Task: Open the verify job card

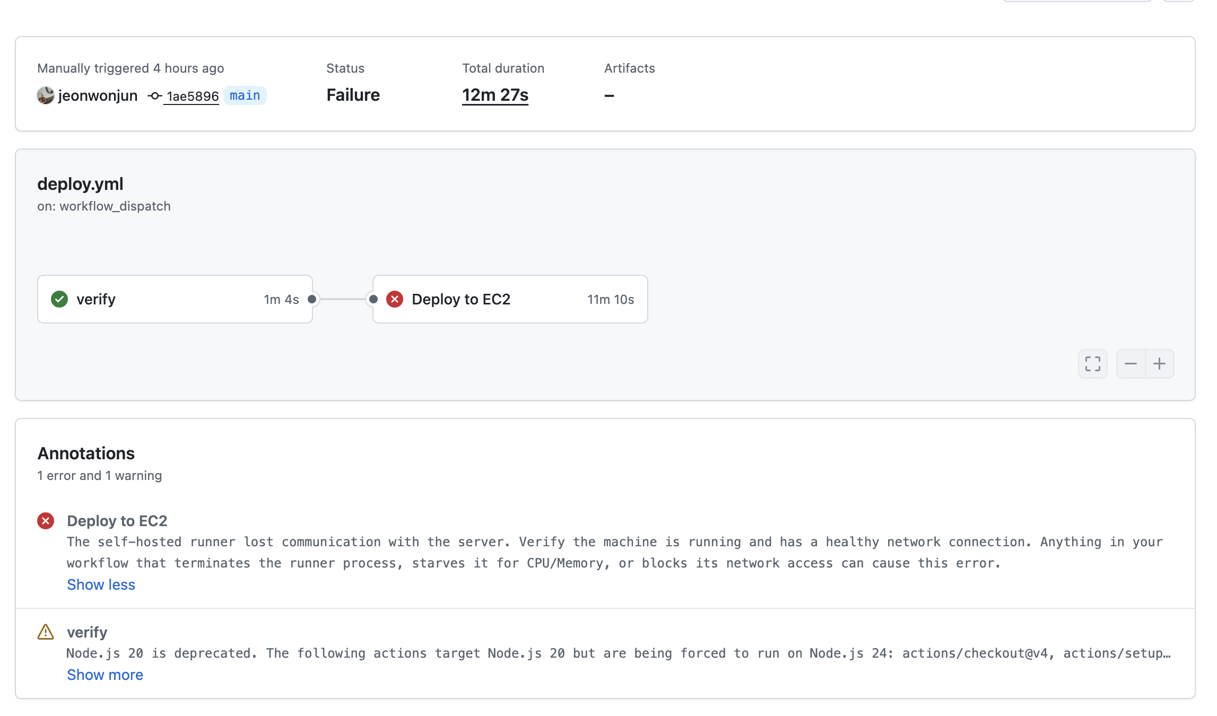Action: tap(175, 299)
